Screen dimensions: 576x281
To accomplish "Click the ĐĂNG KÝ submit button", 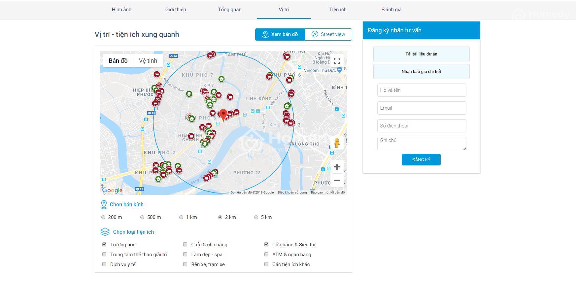I will pos(421,160).
